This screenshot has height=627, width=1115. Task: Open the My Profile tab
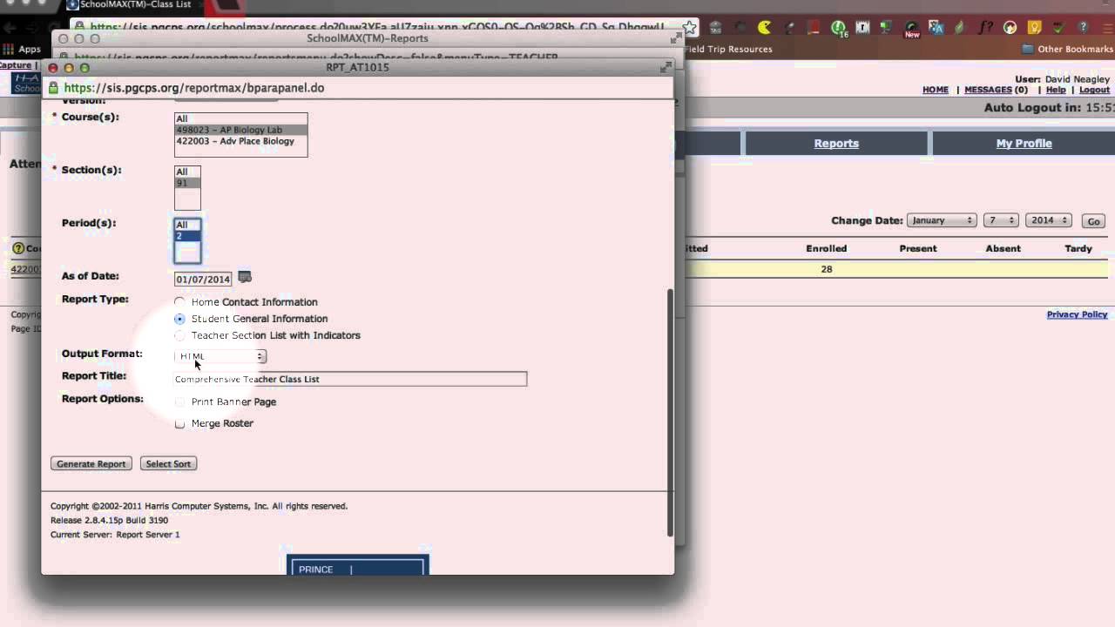[x=1024, y=144]
